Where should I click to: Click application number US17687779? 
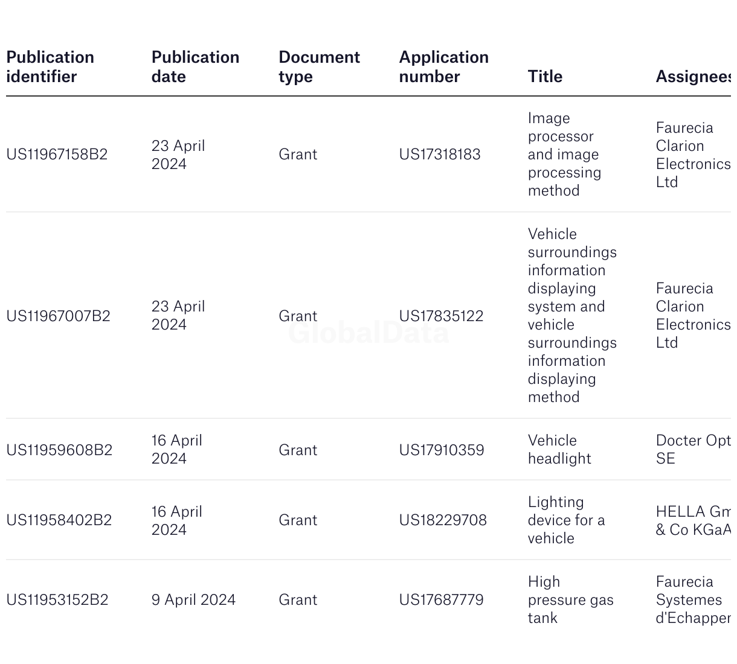click(x=441, y=600)
